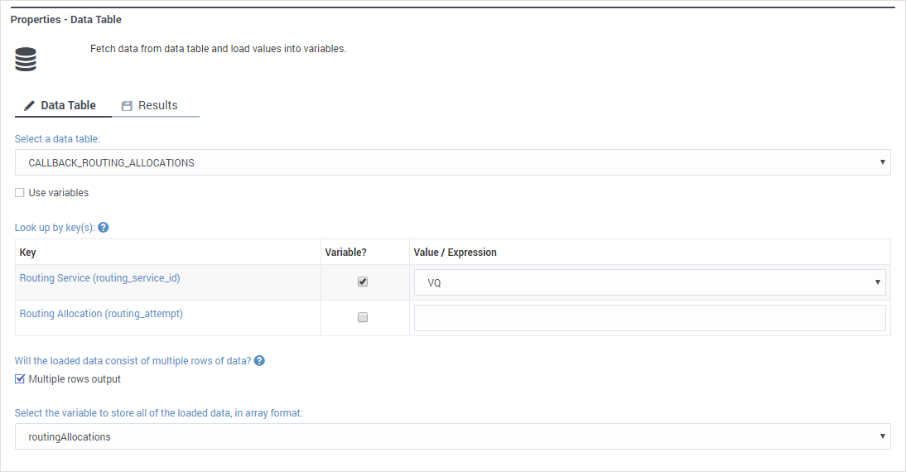Expand the VQ value dropdown
906x472 pixels.
[x=649, y=282]
